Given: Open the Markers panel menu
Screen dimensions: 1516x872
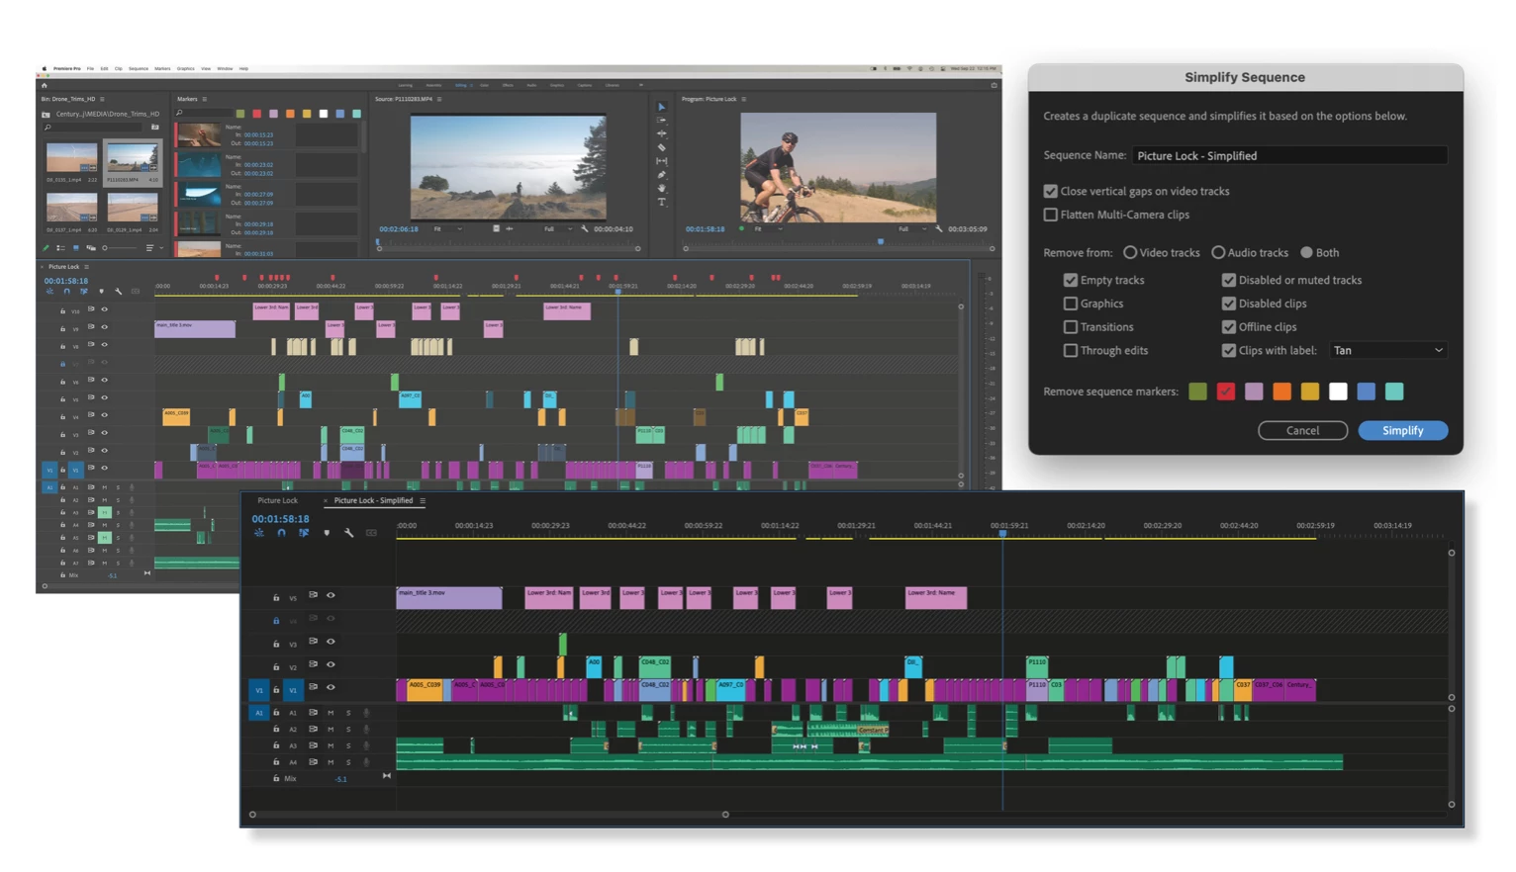Looking at the screenshot, I should coord(205,99).
